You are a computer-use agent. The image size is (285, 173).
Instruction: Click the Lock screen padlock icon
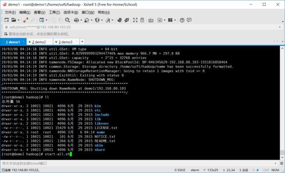tap(142, 20)
